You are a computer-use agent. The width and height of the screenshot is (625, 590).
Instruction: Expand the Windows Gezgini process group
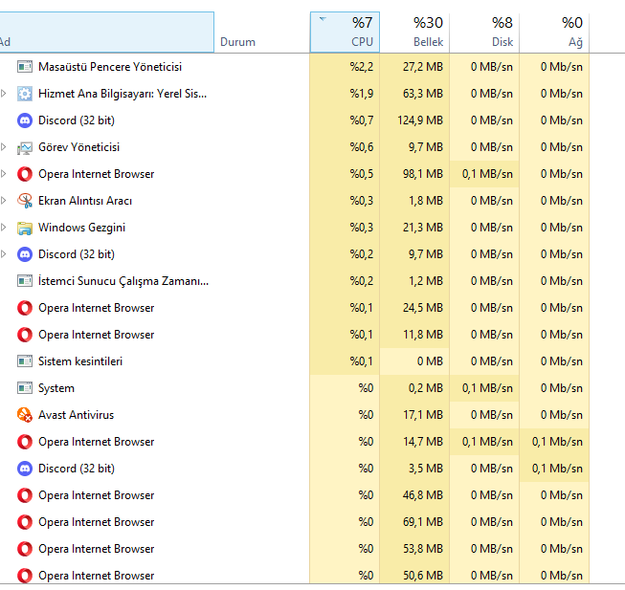click(4, 228)
